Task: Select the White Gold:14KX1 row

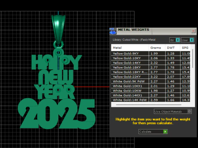Action: tap(151, 95)
